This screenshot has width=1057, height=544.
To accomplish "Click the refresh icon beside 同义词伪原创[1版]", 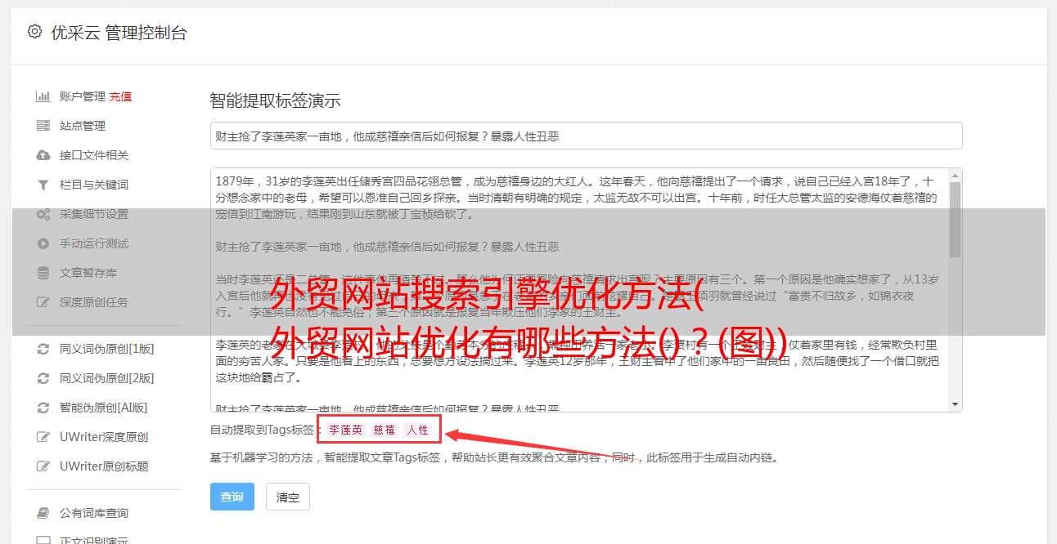I will (x=43, y=349).
